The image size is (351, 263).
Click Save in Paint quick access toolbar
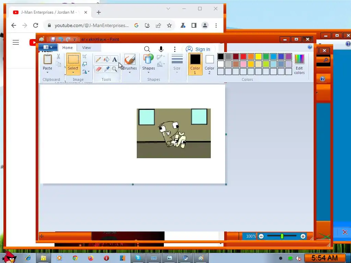[53, 39]
